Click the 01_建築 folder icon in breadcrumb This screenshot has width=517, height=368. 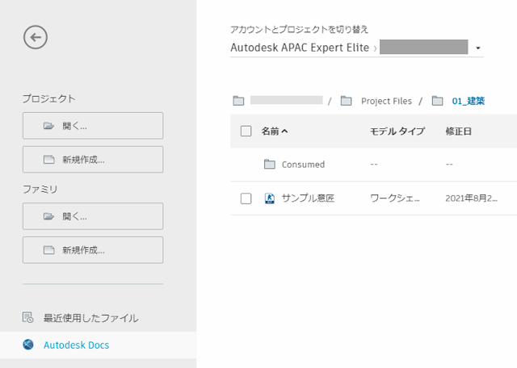pos(437,101)
